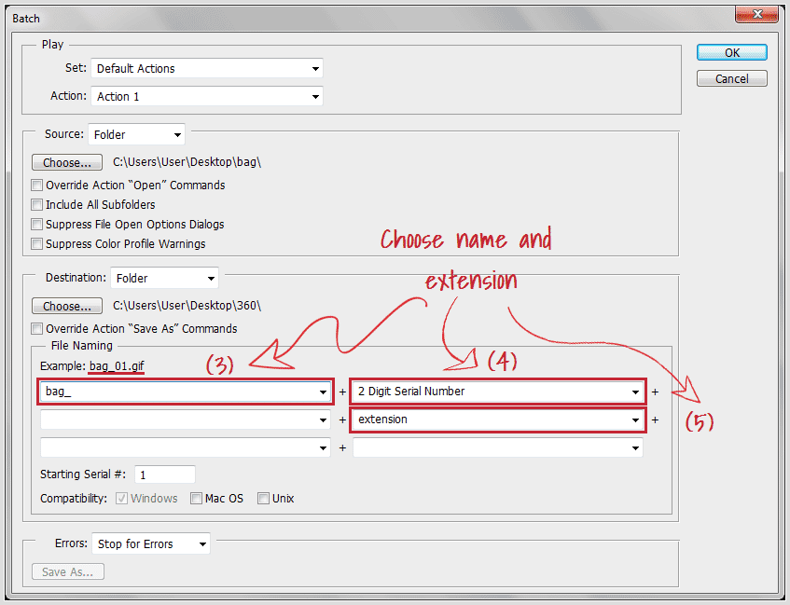This screenshot has width=790, height=605.
Task: Click the example filename bag_01.gif
Action: tap(117, 366)
